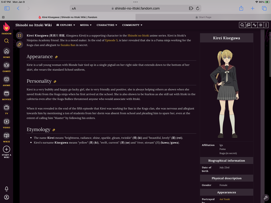Edit the Personality section
The width and height of the screenshot is (271, 203).
(x=55, y=81)
